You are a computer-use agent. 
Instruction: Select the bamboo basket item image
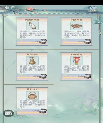(x=32, y=95)
